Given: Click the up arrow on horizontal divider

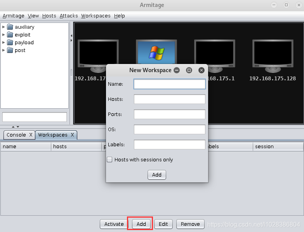Looking at the screenshot, I should 13,127.
